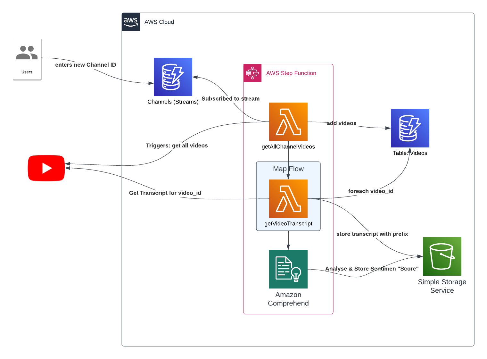Select the Channels (Streams) DynamoDB icon

pos(173,77)
